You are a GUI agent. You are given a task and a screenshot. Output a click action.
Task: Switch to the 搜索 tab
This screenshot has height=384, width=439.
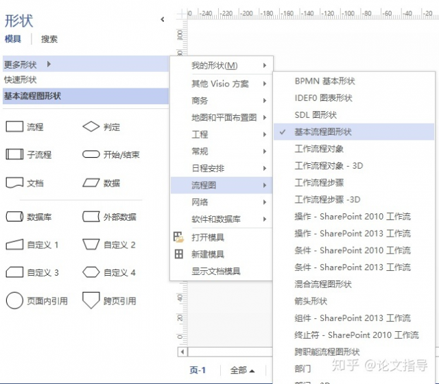point(49,38)
